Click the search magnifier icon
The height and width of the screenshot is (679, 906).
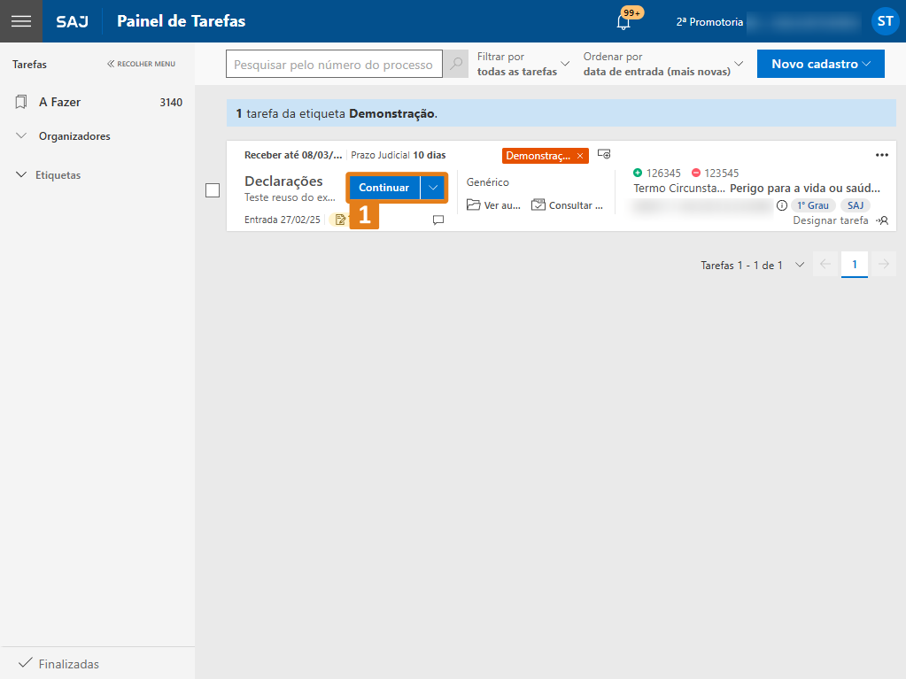point(456,64)
